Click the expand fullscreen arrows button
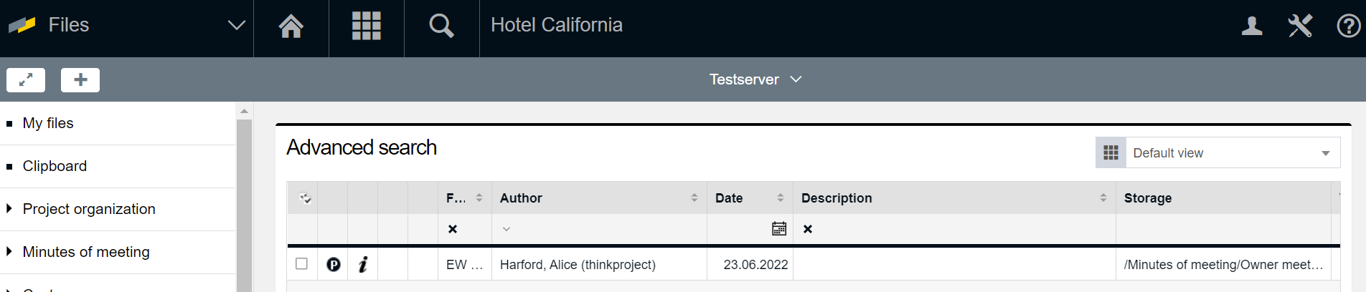 [x=26, y=80]
